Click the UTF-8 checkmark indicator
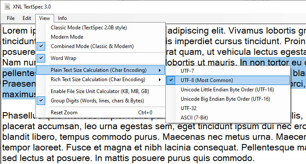306x164 pixels. (171, 80)
